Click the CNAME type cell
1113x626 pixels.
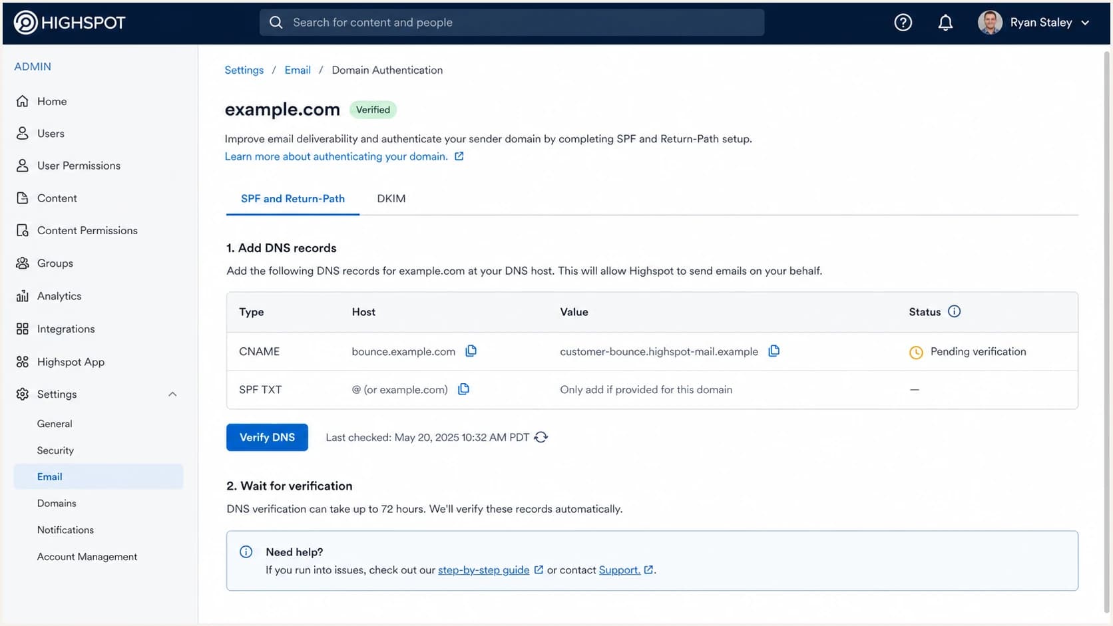259,351
